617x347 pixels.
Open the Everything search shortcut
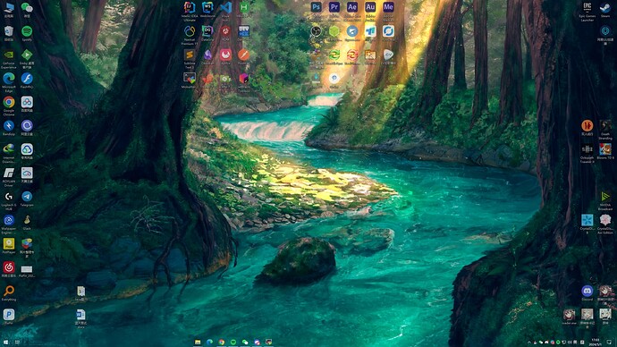tap(9, 291)
